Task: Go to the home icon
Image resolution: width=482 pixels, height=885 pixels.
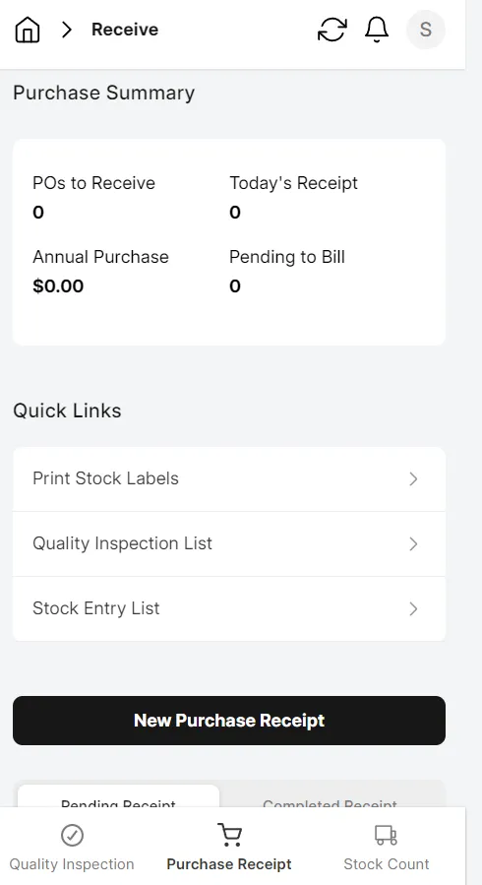Action: pyautogui.click(x=28, y=30)
